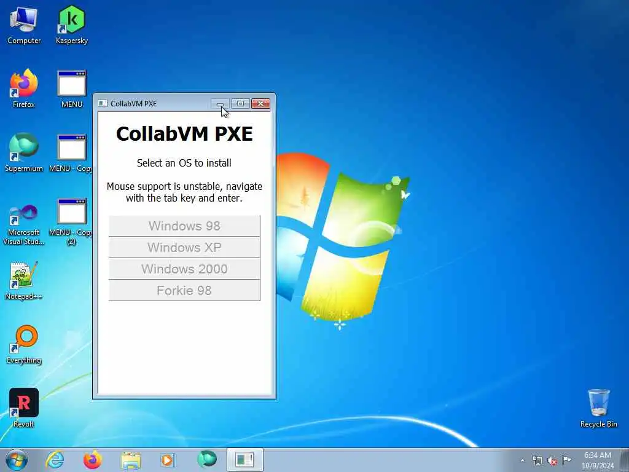Open the Windows Start menu orb

(x=17, y=460)
